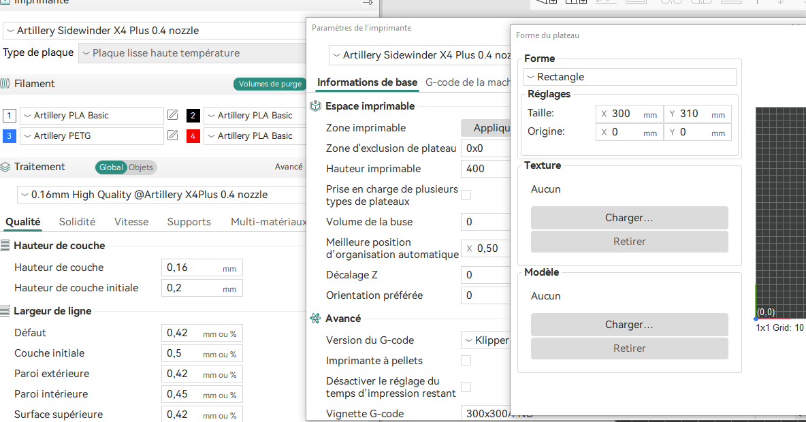
Task: Switch to Objets processing mode
Action: (x=141, y=167)
